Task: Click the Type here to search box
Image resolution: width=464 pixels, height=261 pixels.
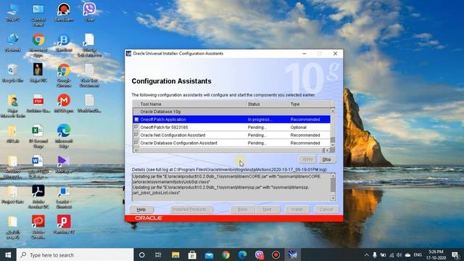Action: pos(75,254)
